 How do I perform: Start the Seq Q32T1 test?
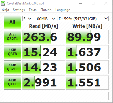(x=12, y=37)
